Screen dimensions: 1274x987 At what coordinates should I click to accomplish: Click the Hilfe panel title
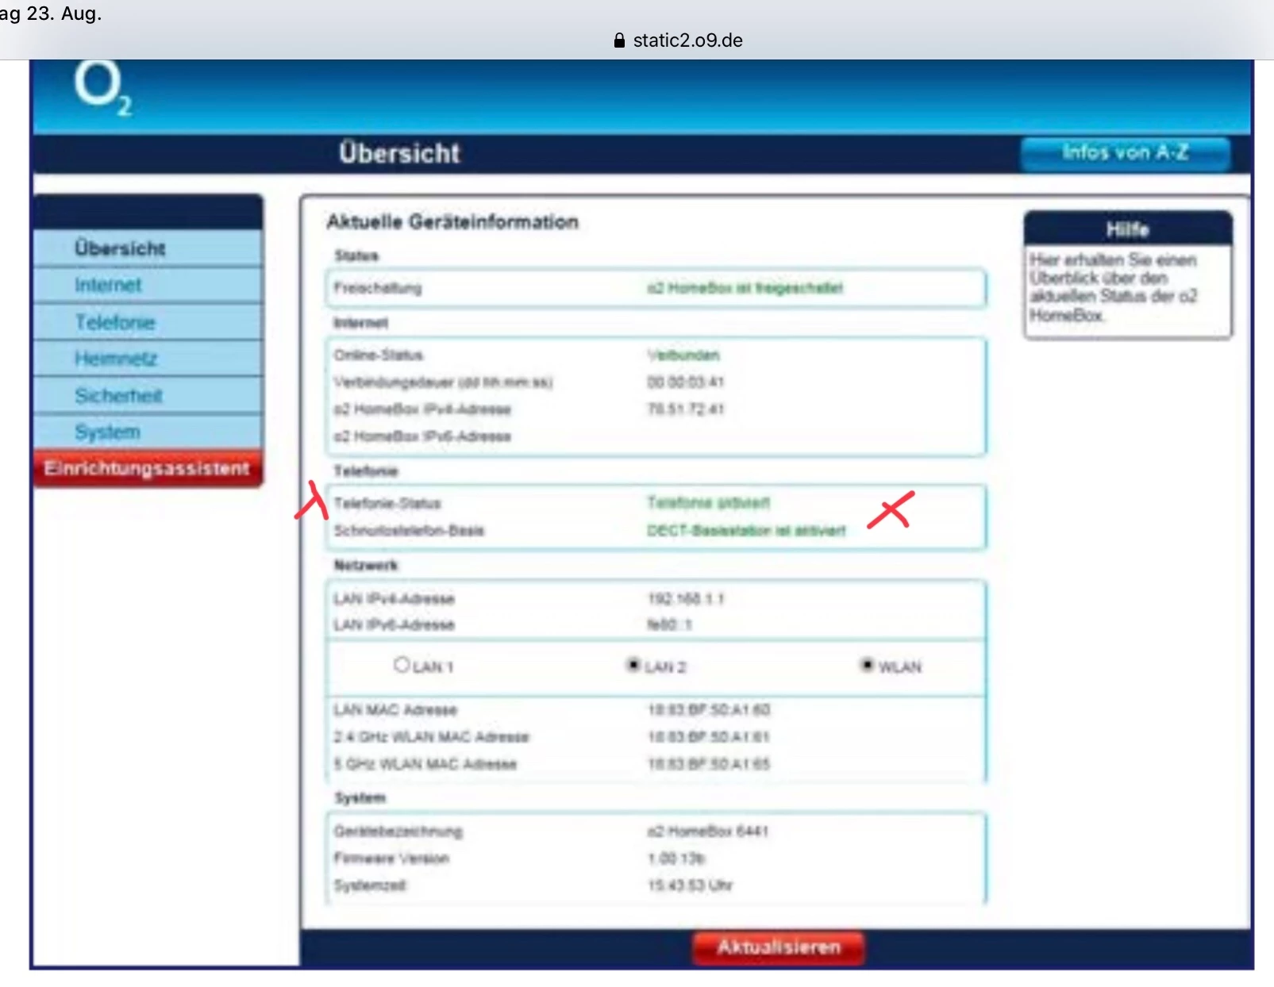pos(1127,229)
